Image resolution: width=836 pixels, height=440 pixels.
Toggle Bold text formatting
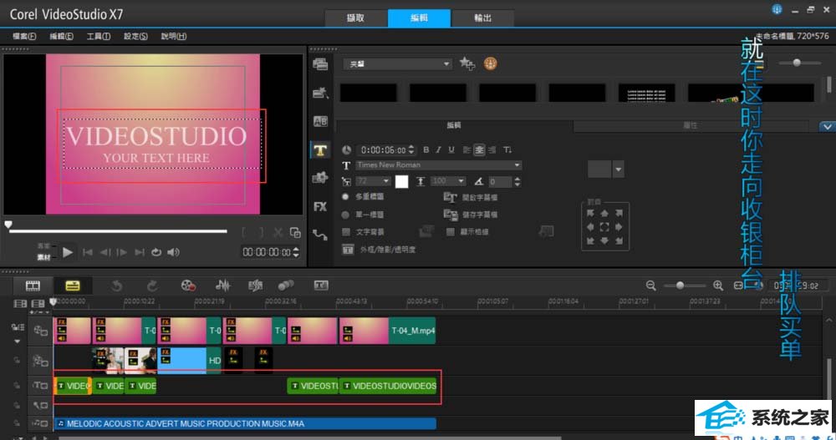coord(426,149)
